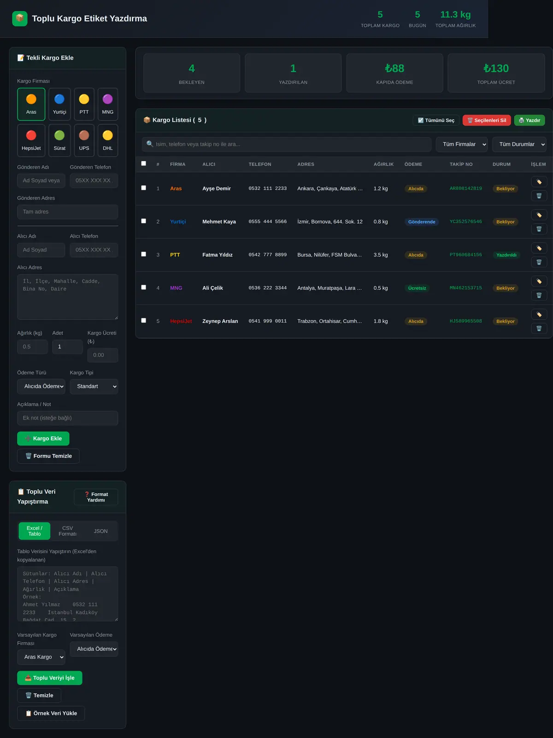
Task: Choose Yurtiçi as cargo company
Action: (x=59, y=104)
